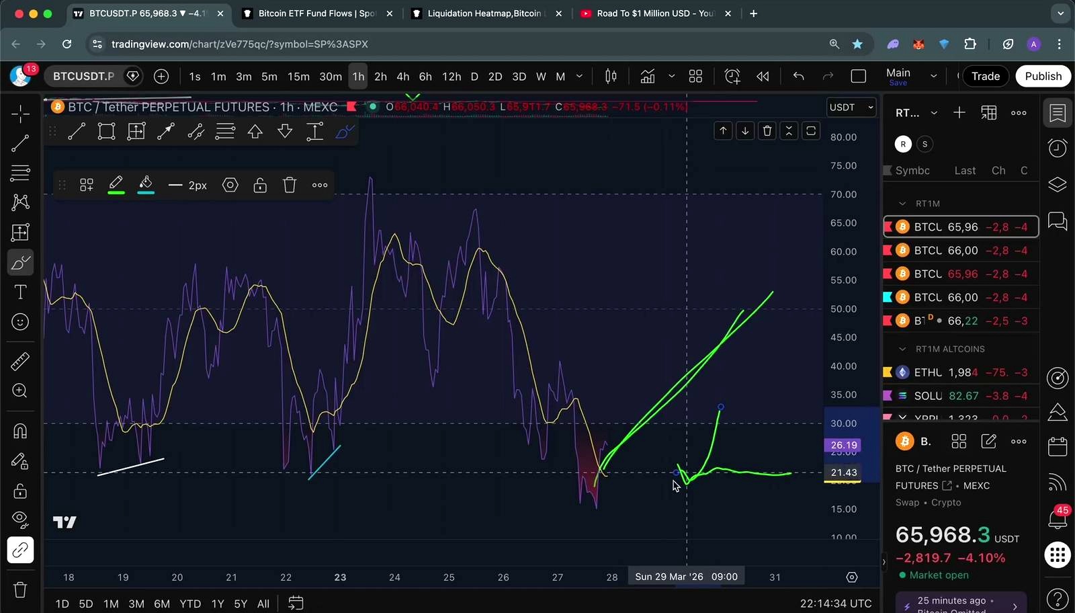Expand the indicators favorites dropdown arrow
1075x613 pixels.
tap(671, 77)
